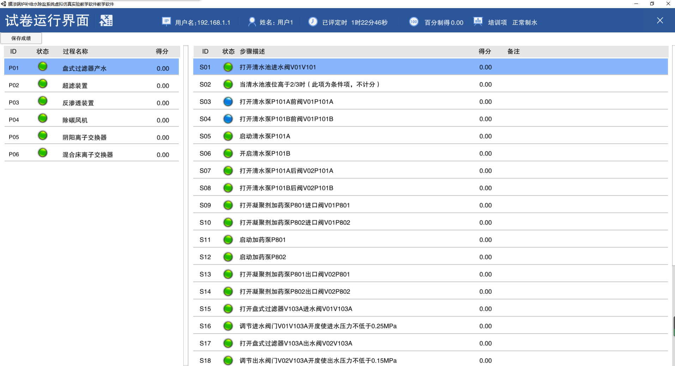This screenshot has width=675, height=366.
Task: Click the green status light of P03
Action: tap(43, 101)
